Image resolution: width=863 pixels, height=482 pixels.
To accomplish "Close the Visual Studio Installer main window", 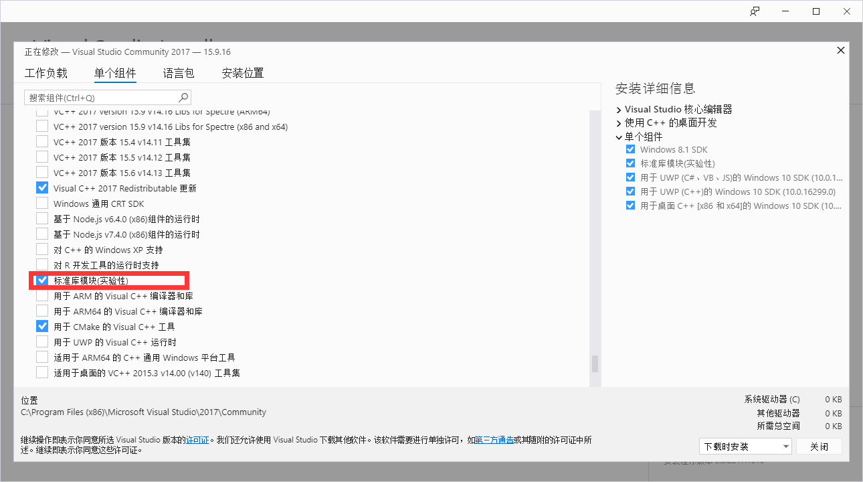I will (x=847, y=11).
